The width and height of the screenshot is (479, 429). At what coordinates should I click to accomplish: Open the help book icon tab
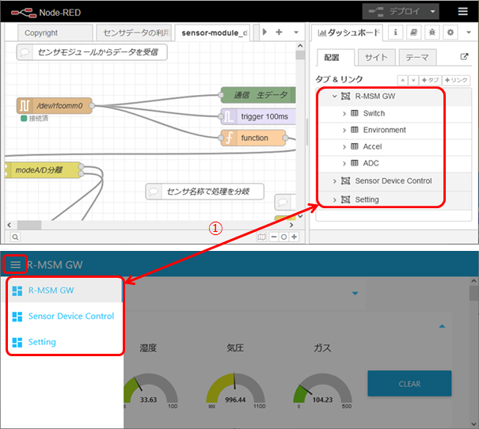coord(413,32)
